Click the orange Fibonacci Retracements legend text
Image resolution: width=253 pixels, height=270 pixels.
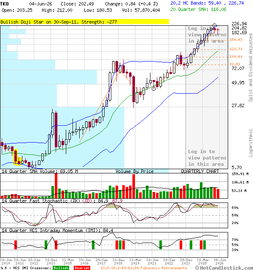(x=144, y=268)
